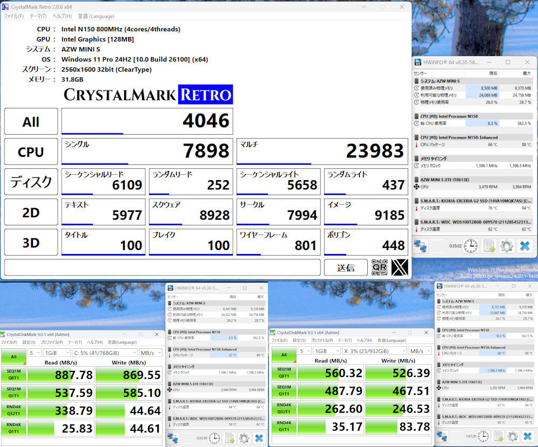Start logging in HWiNFO window showing 0:35:02
The image size is (538, 447).
tap(489, 245)
